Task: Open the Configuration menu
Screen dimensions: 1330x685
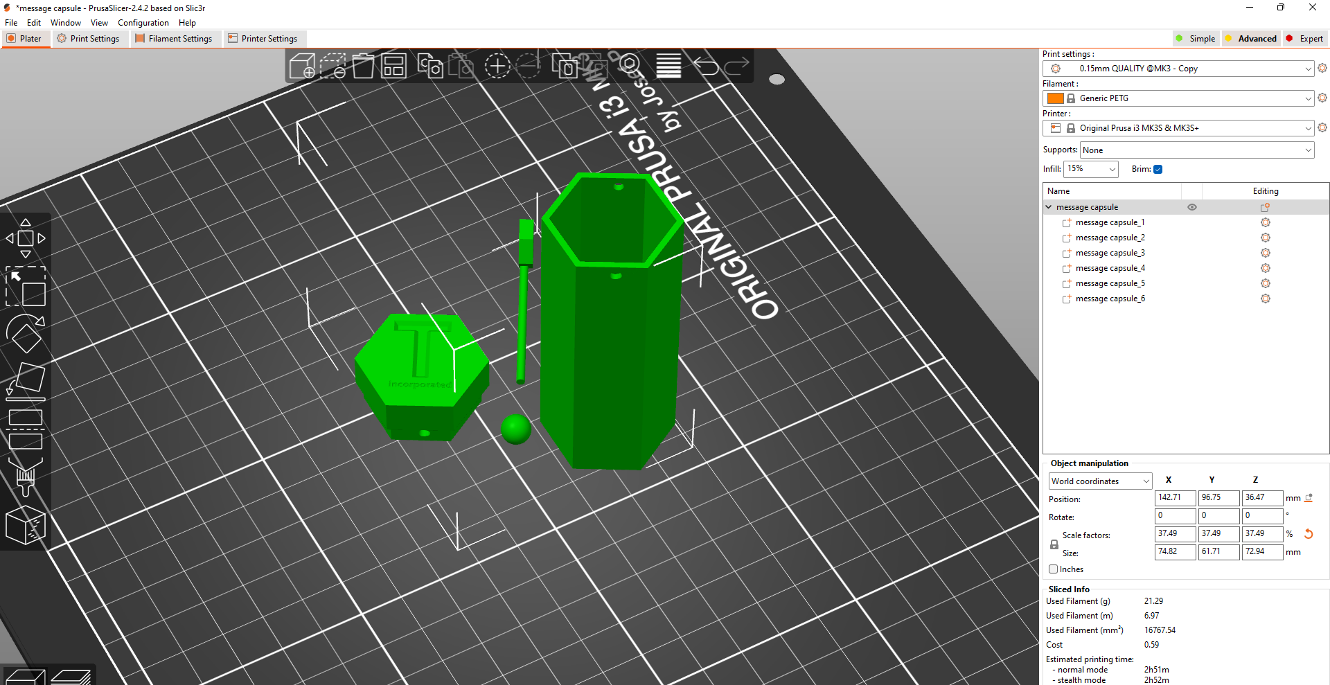Action: click(x=143, y=23)
